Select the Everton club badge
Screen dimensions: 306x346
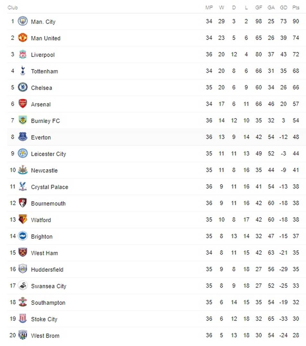pyautogui.click(x=22, y=137)
